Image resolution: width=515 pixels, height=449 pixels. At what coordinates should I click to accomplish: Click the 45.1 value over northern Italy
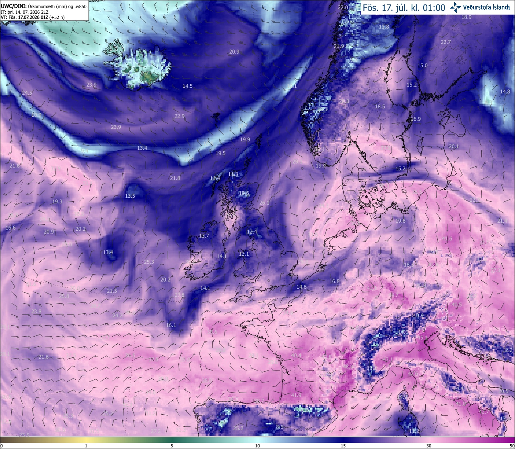pyautogui.click(x=423, y=337)
